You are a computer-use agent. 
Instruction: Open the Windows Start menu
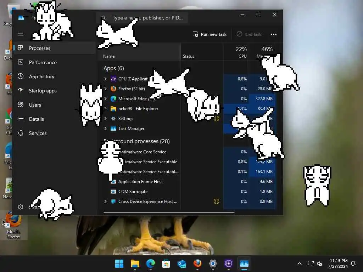(x=119, y=263)
